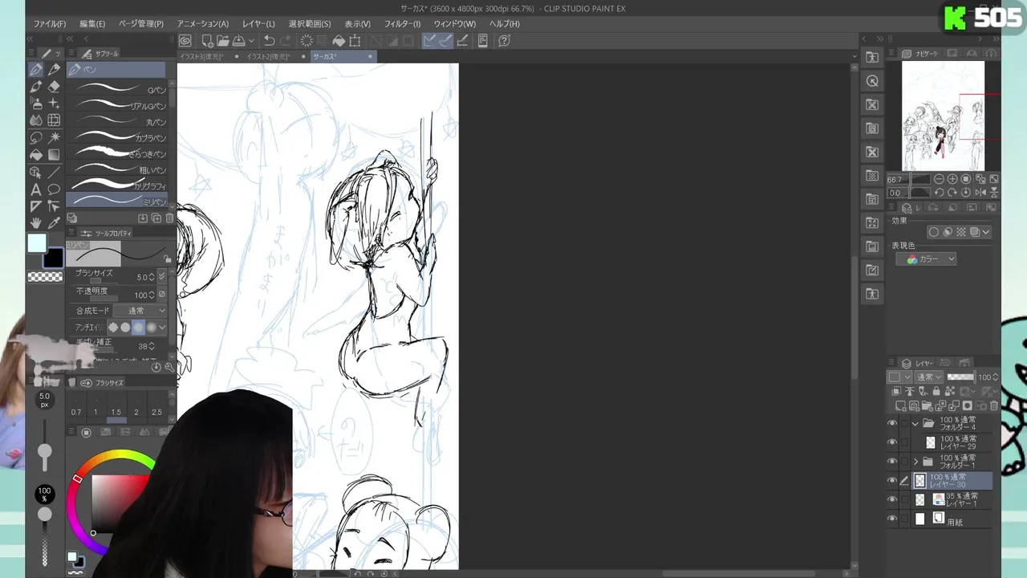Viewport: 1027px width, 578px height.
Task: Click the transparent color swatch
Action: click(x=45, y=277)
